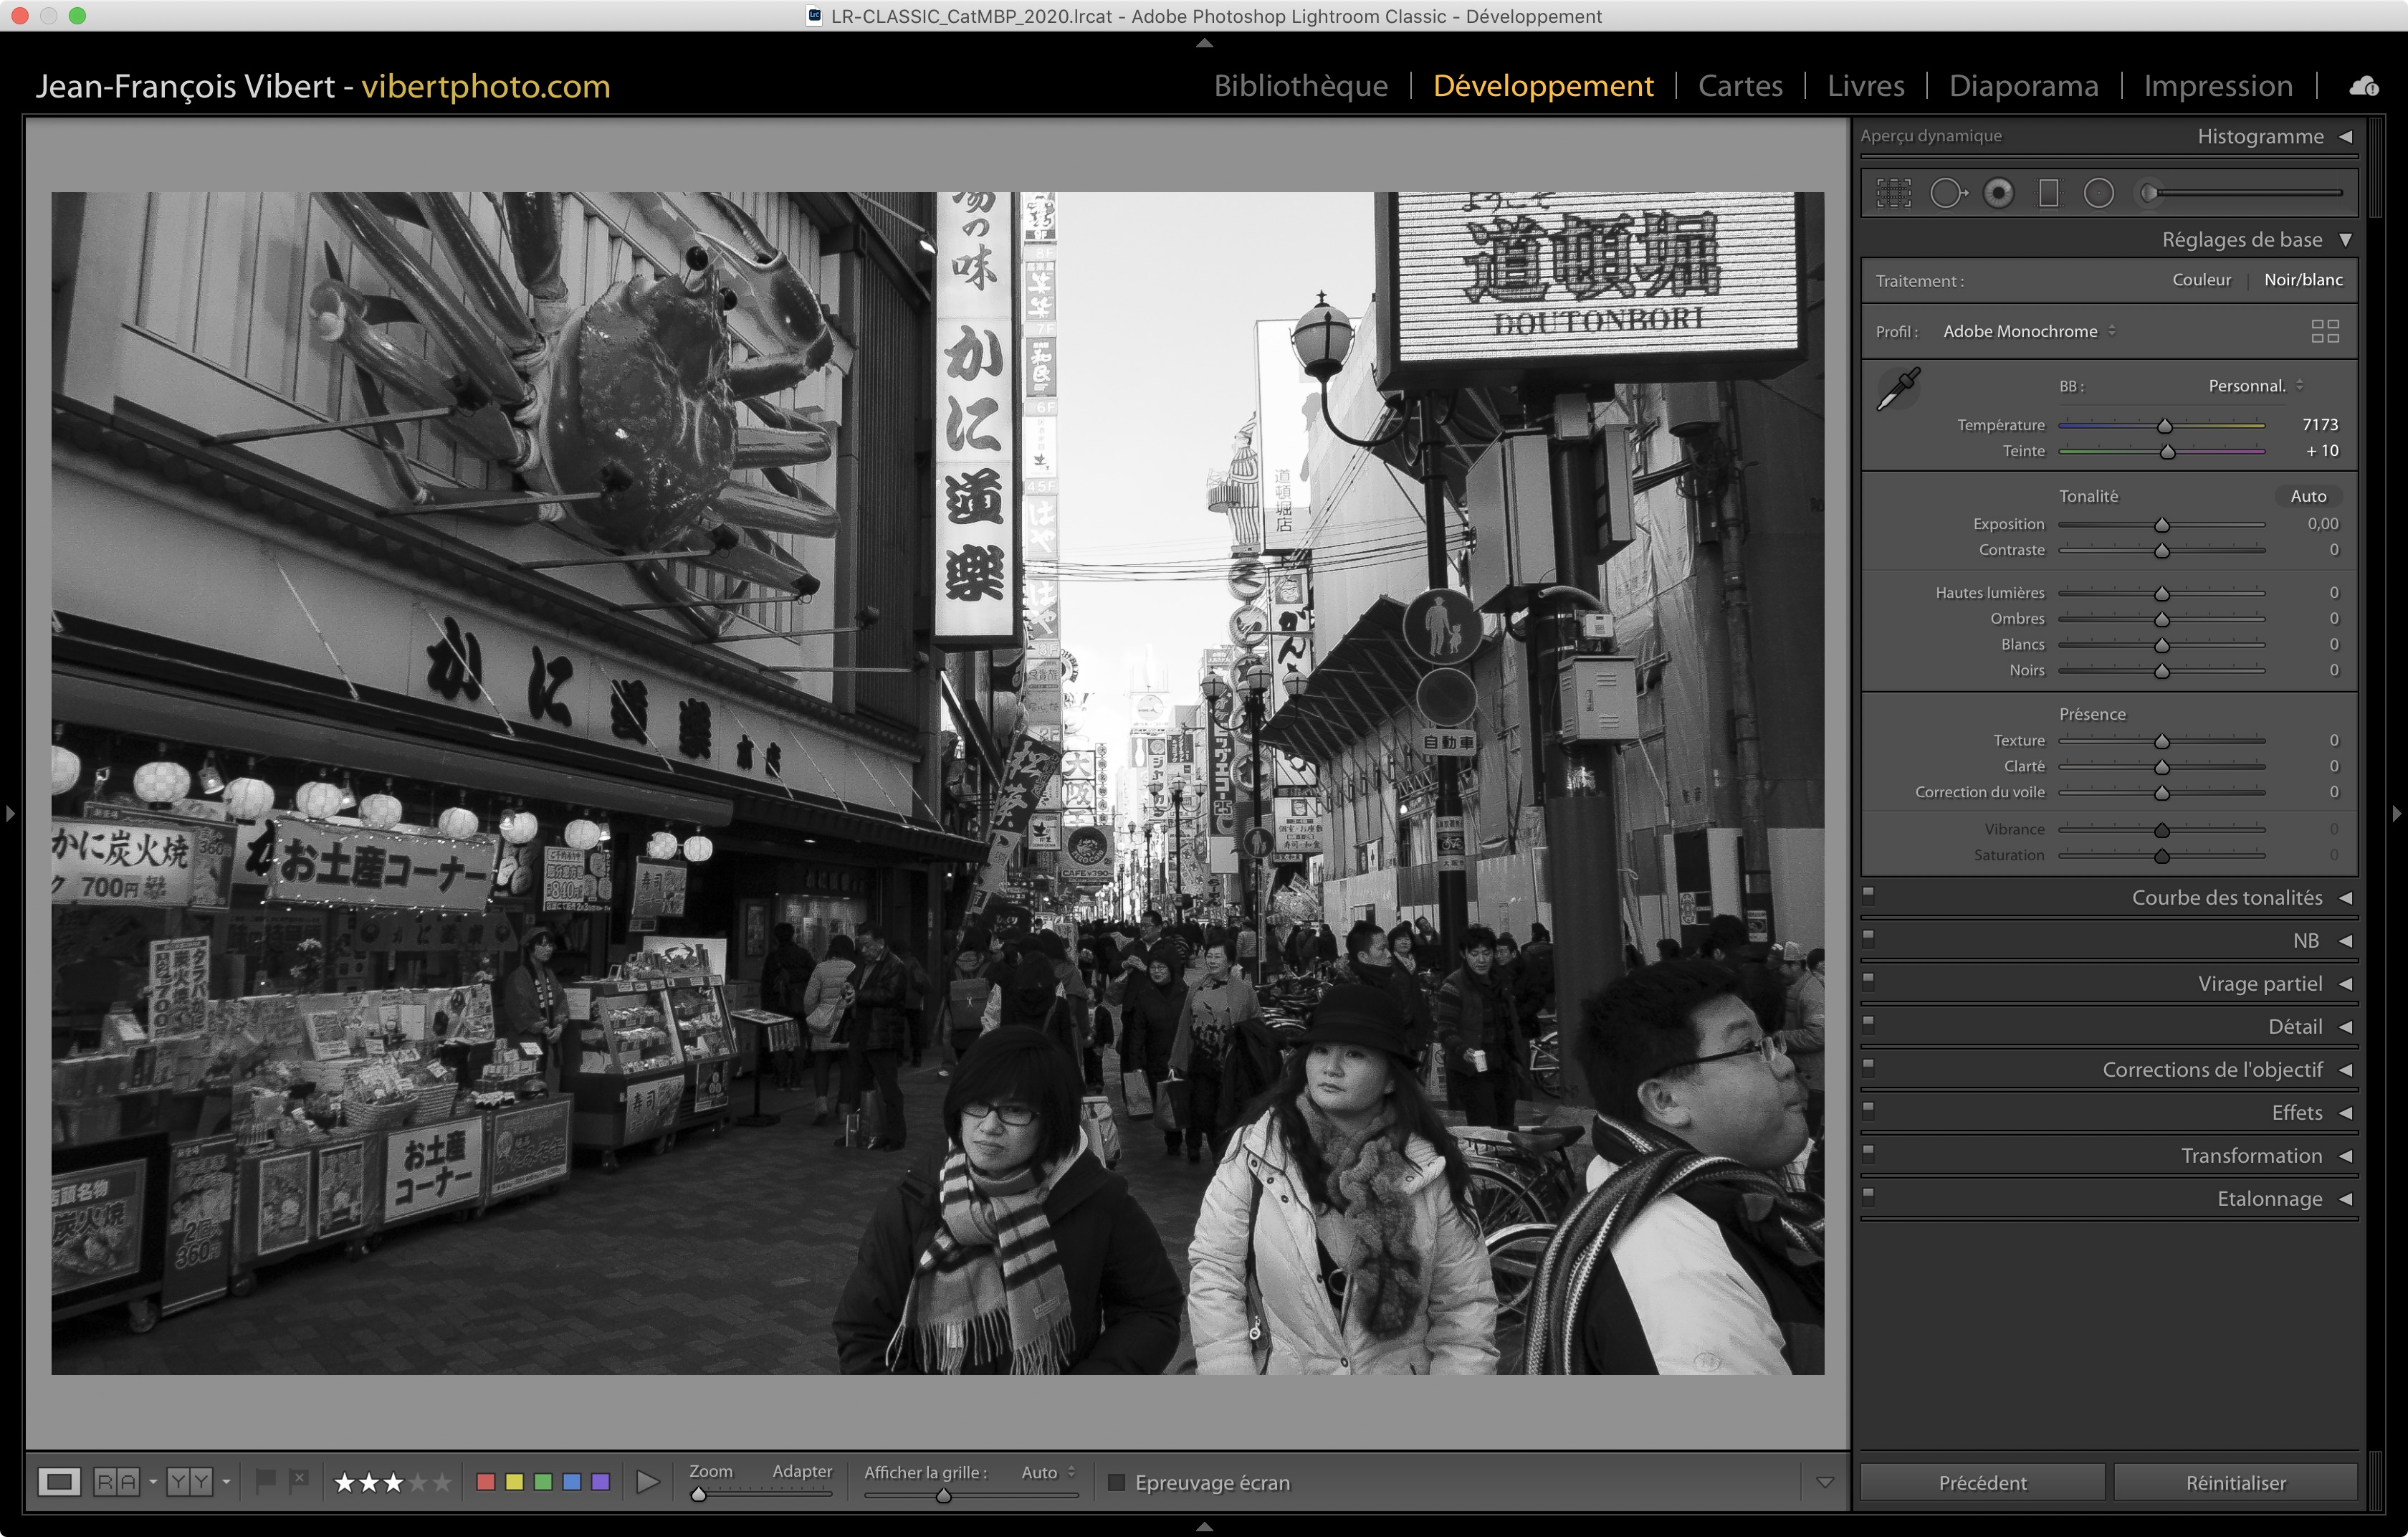Switch to the Bibliothèque module
The image size is (2408, 1537).
coord(1300,86)
